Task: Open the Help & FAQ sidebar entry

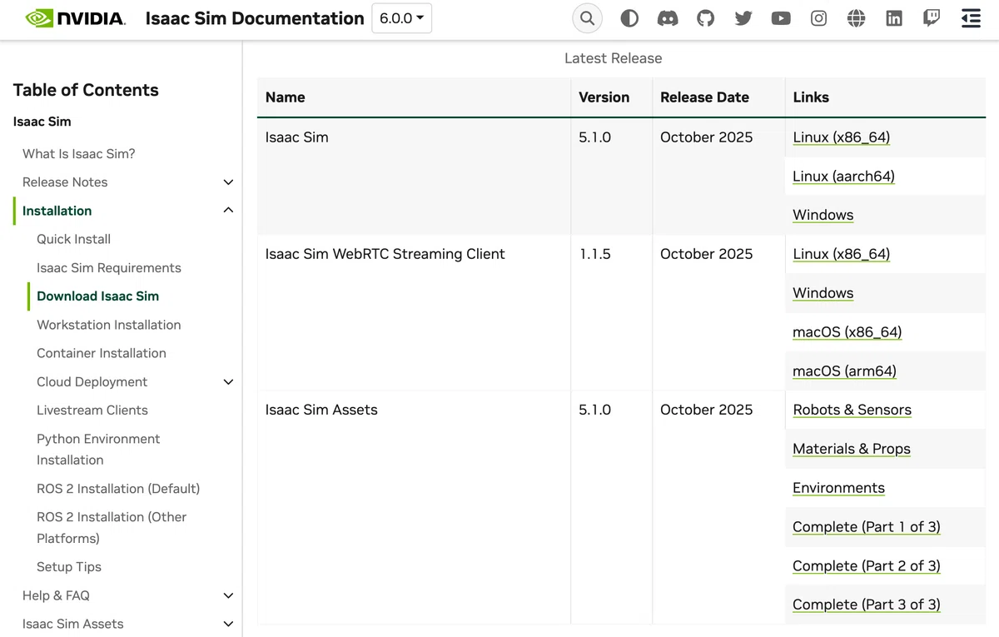Action: (56, 595)
